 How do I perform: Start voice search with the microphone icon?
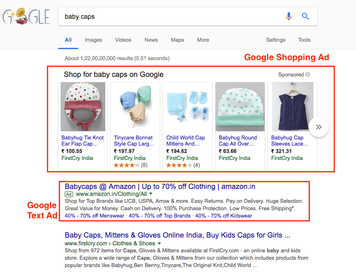pos(288,16)
